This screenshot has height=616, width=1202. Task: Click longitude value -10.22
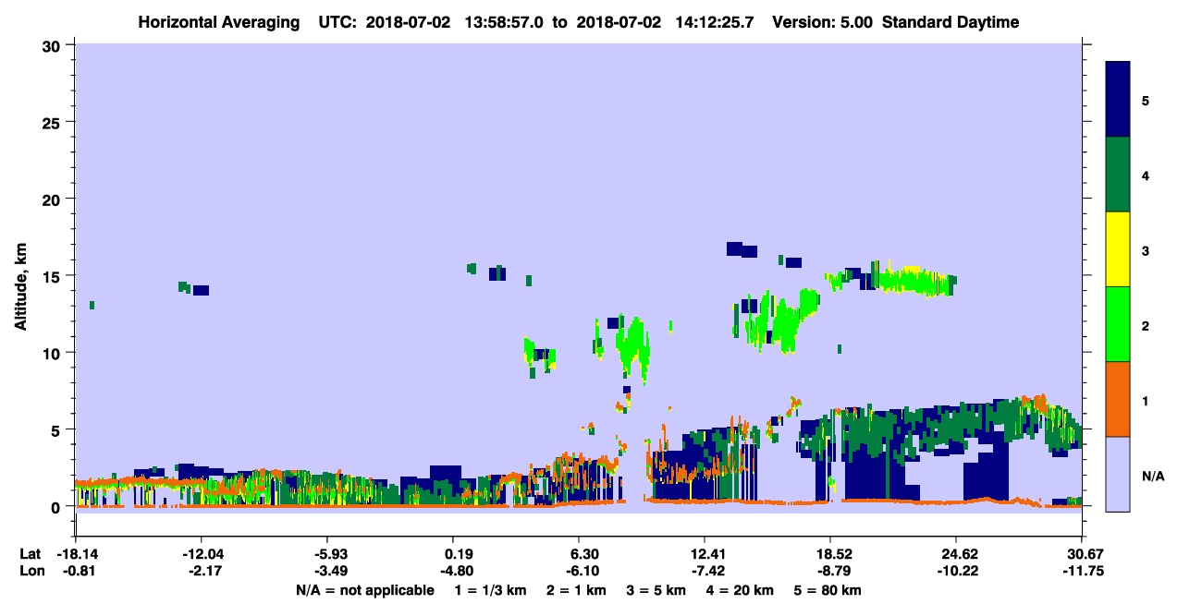957,571
